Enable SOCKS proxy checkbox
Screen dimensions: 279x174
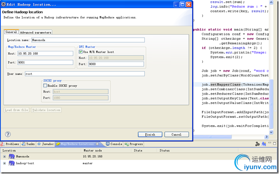[x=45, y=85]
